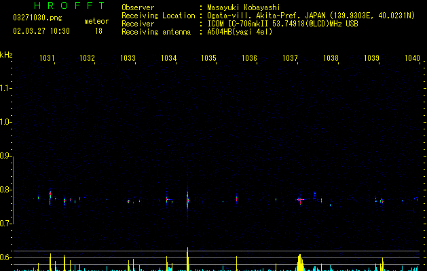This screenshot has height=271, width=427.
Task: Click the 1033 time axis marker
Action: 128,58
